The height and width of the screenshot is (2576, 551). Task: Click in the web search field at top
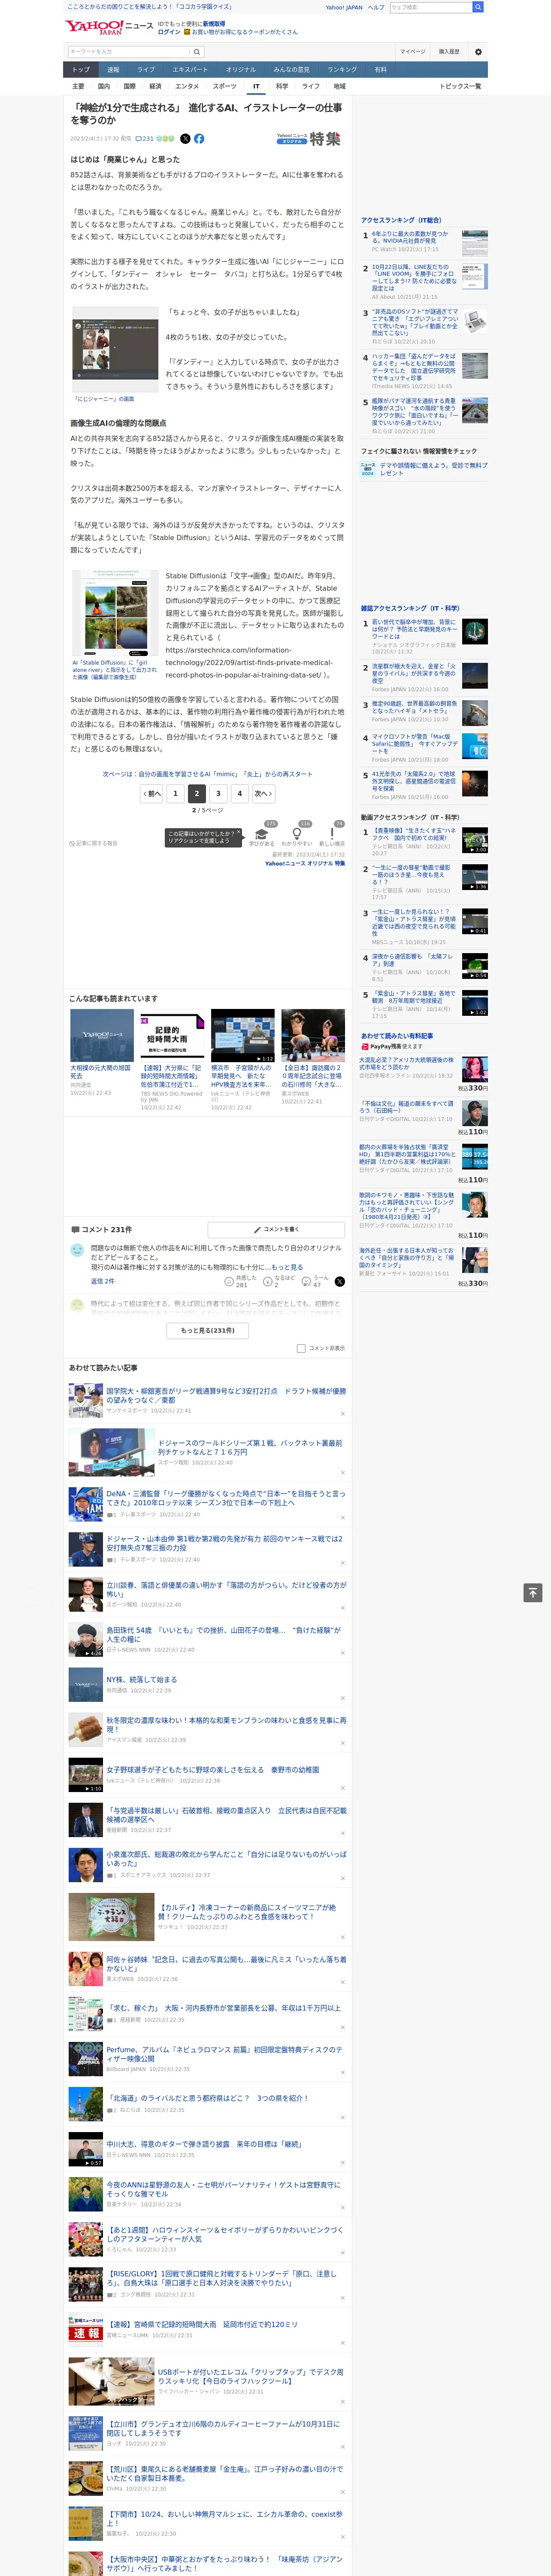point(430,7)
